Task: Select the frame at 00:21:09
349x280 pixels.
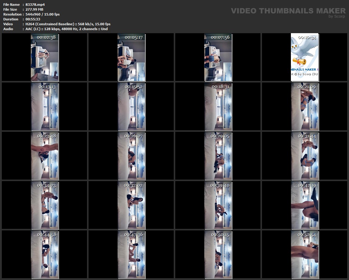Action: [x=305, y=107]
